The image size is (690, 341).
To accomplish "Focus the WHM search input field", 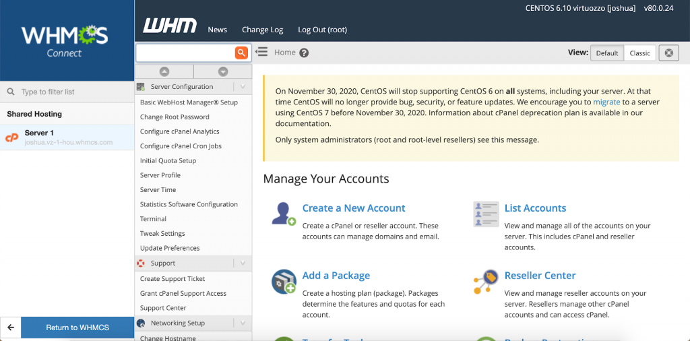I will (186, 53).
